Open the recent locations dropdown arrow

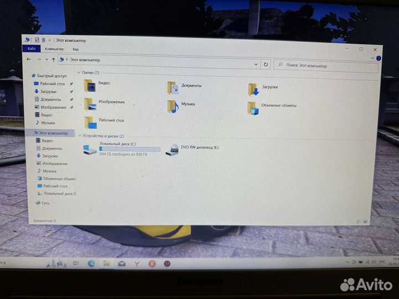pos(47,59)
